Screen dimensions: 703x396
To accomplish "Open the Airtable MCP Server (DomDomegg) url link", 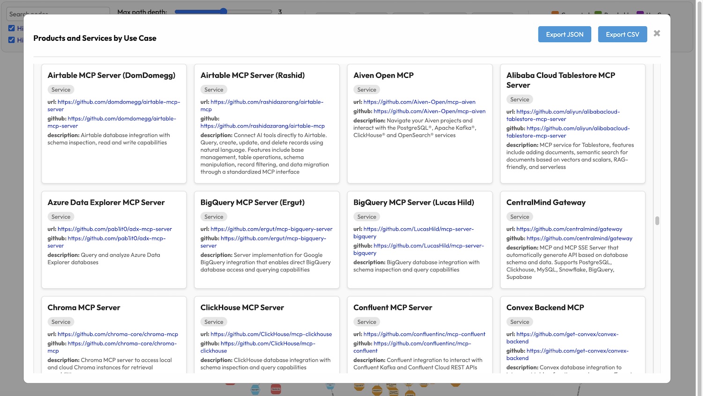I will [x=114, y=105].
